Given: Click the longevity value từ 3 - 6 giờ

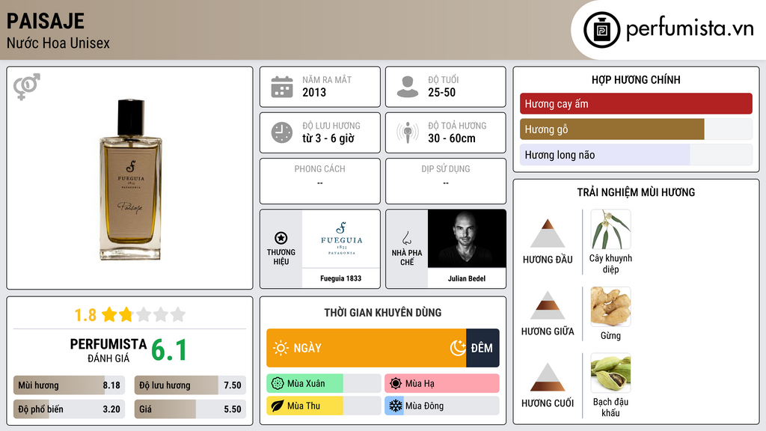Looking at the screenshot, I should click(x=328, y=138).
